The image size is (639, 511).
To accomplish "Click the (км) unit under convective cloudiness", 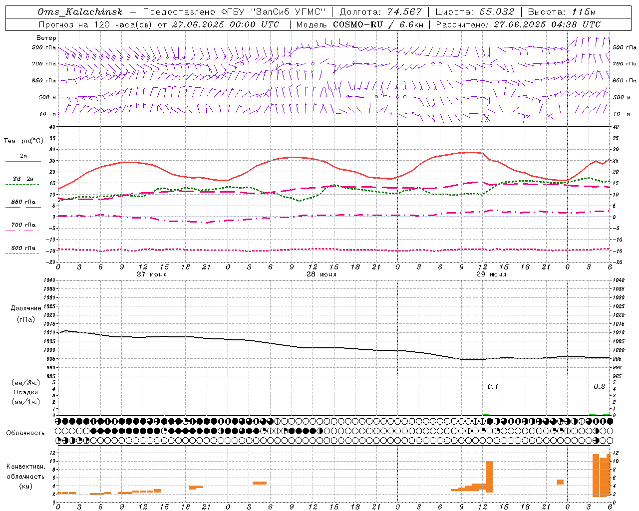I will pyautogui.click(x=25, y=486).
